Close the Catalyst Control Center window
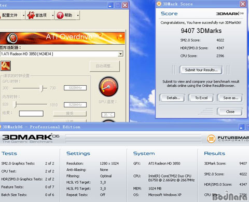Image resolution: width=249 pixels, height=202 pixels. click(125, 5)
